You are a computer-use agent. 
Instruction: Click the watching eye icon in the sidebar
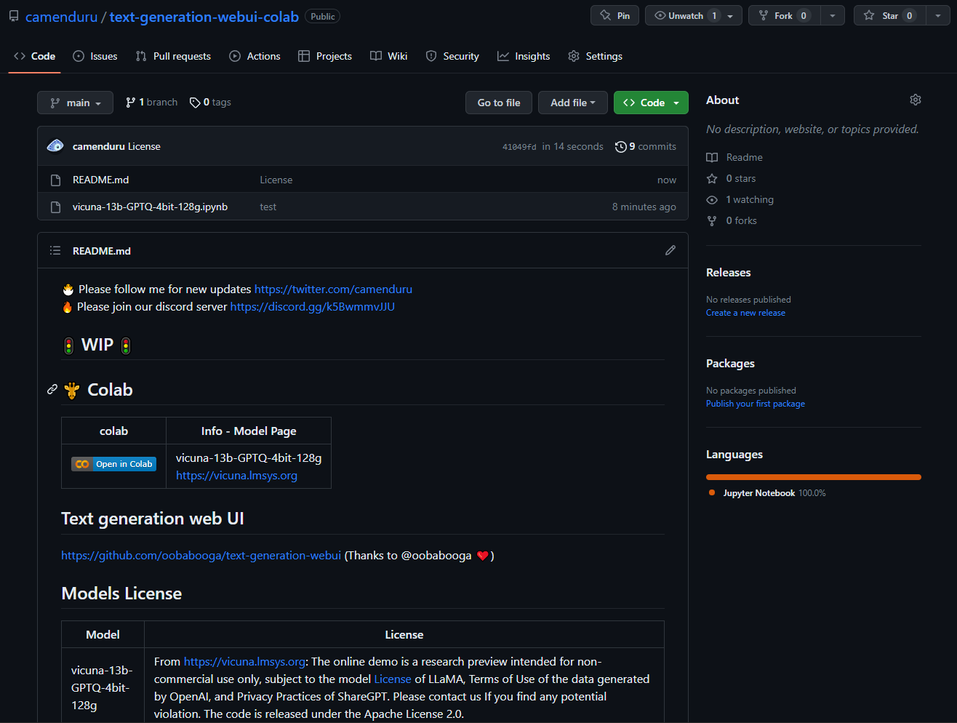pyautogui.click(x=711, y=199)
